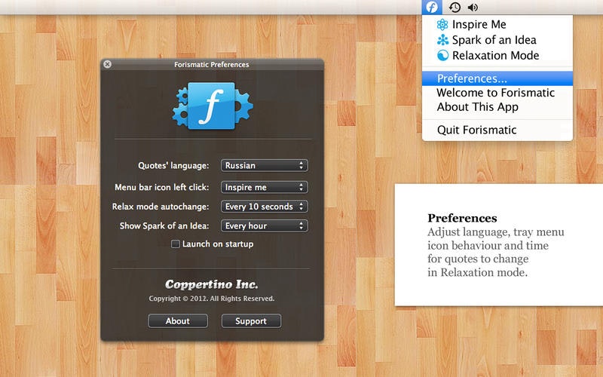Open the Forismatic menu bar icon
The width and height of the screenshot is (603, 377).
431,7
